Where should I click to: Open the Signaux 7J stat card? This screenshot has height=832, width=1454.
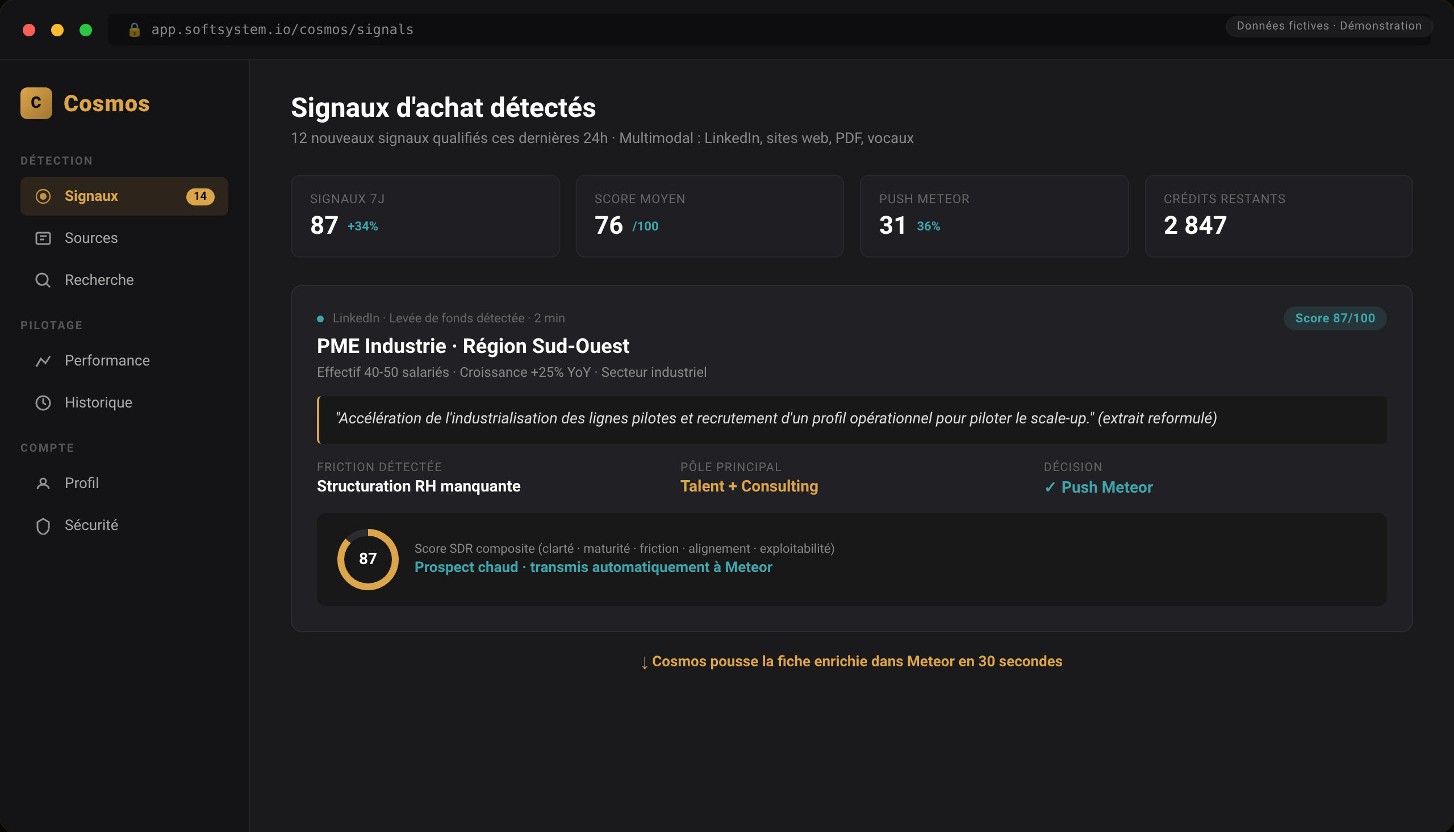tap(425, 216)
